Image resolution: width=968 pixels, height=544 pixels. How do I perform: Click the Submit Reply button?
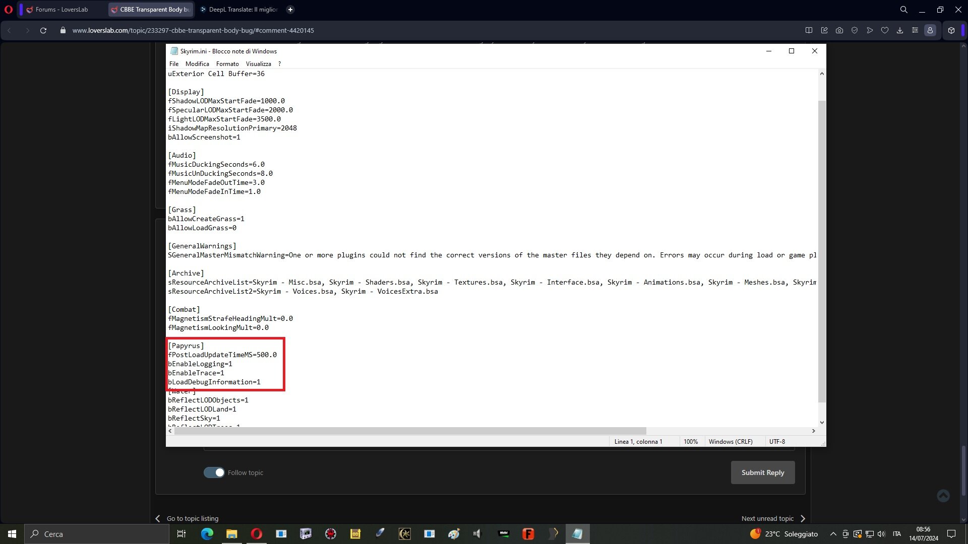tap(763, 472)
